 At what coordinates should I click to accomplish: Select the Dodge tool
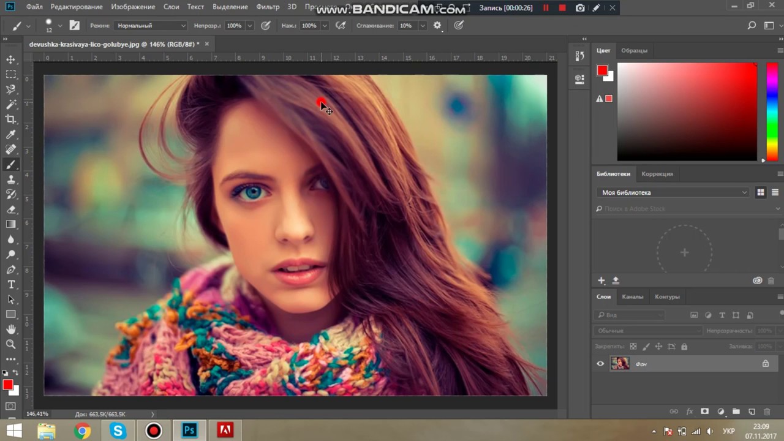pyautogui.click(x=11, y=254)
